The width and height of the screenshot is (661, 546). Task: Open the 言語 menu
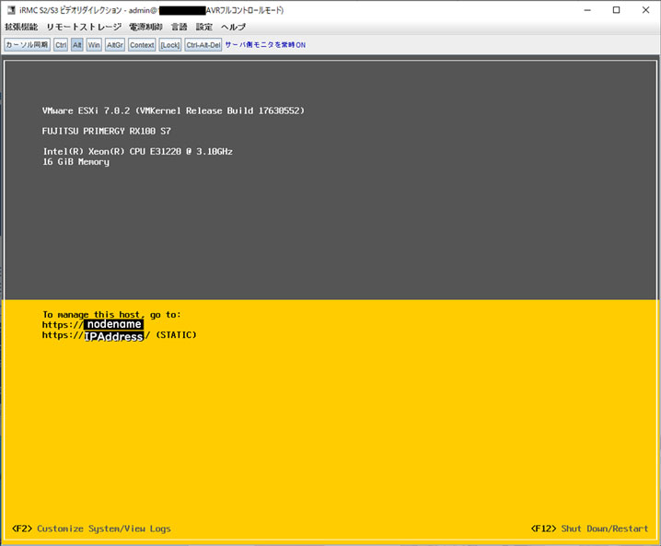coord(180,27)
